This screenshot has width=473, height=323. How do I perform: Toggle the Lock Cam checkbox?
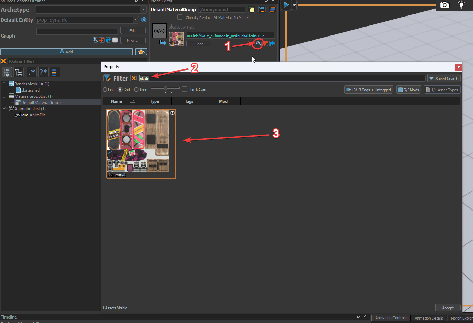tap(185, 89)
